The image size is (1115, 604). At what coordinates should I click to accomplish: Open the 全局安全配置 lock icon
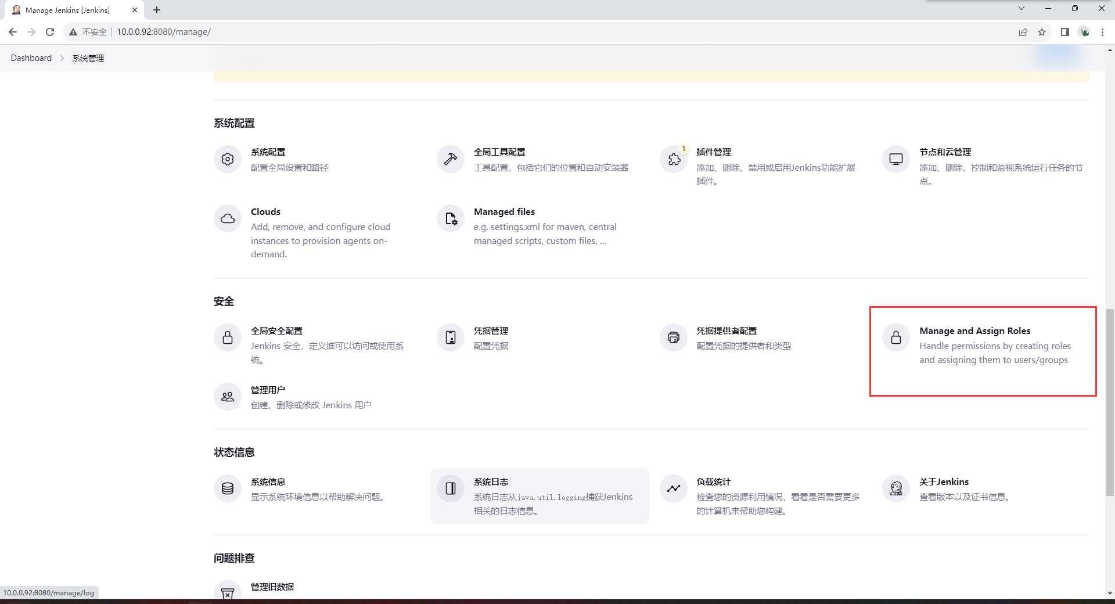228,337
